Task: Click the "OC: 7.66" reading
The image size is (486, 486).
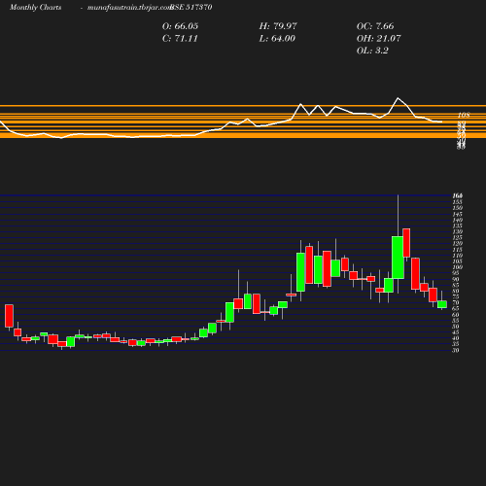Action: tap(375, 26)
